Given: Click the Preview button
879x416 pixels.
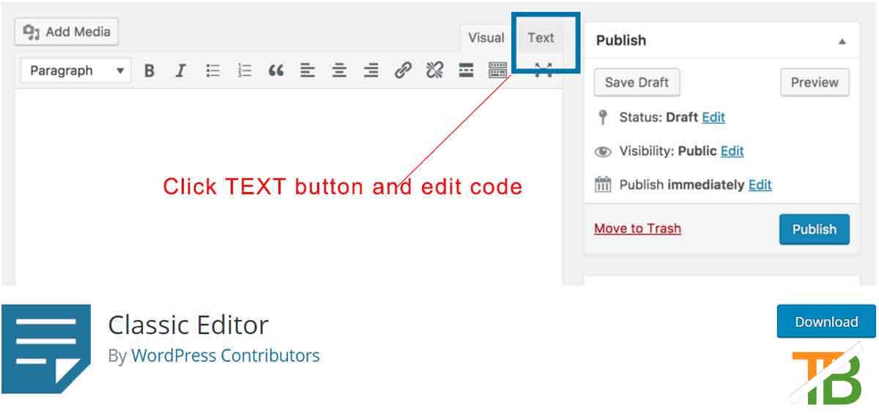Looking at the screenshot, I should tap(815, 82).
